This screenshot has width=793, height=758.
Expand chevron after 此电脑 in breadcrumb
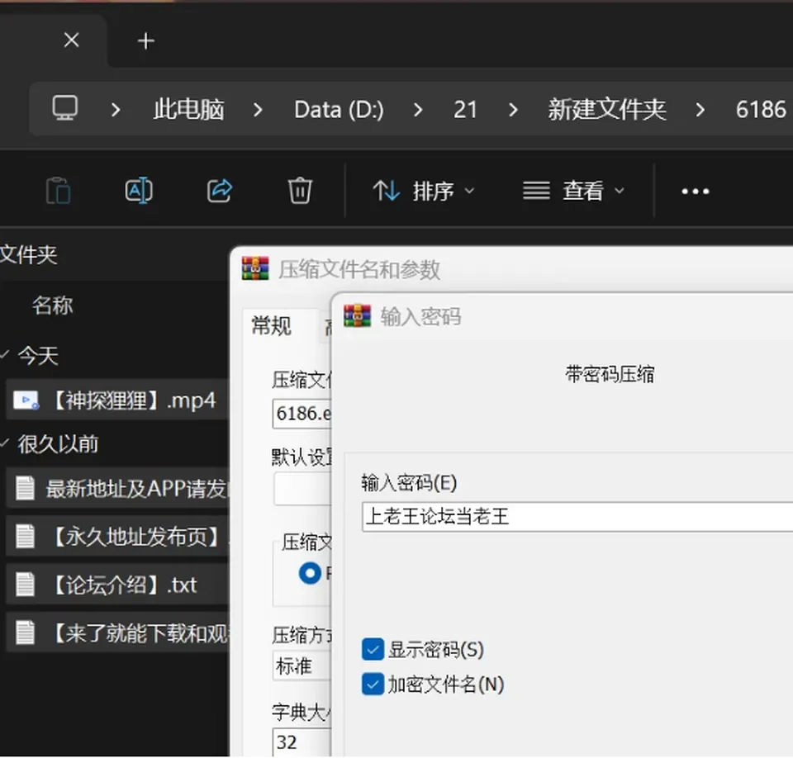[x=258, y=109]
